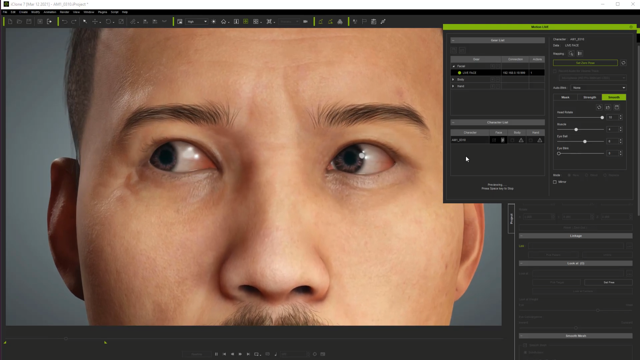Click the Set Free button
Image resolution: width=640 pixels, height=360 pixels.
coord(609,282)
